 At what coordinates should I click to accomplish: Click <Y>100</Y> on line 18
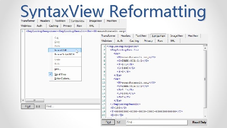[x=119, y=108]
